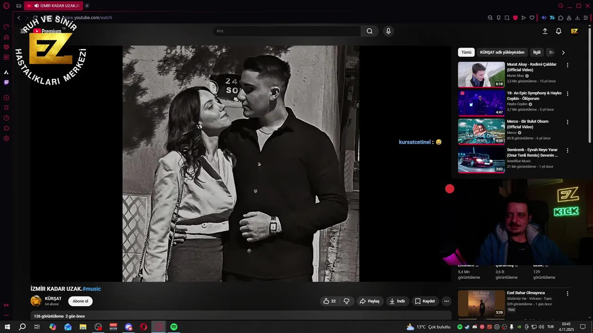
Task: Select KÜRŞAT adlı yükleyiciden chip
Action: 502,52
